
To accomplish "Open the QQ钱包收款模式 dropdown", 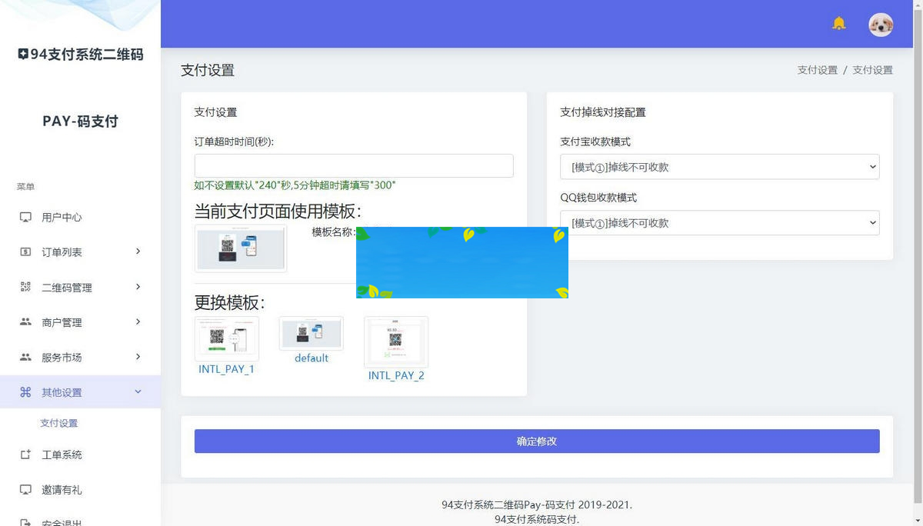I will click(719, 223).
